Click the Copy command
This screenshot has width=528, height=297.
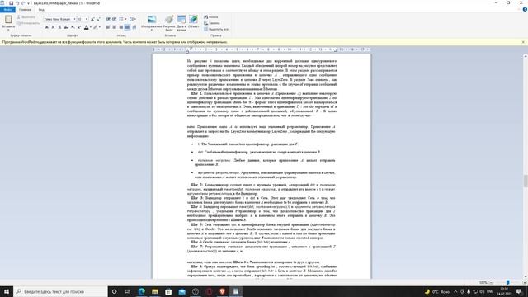[28, 23]
